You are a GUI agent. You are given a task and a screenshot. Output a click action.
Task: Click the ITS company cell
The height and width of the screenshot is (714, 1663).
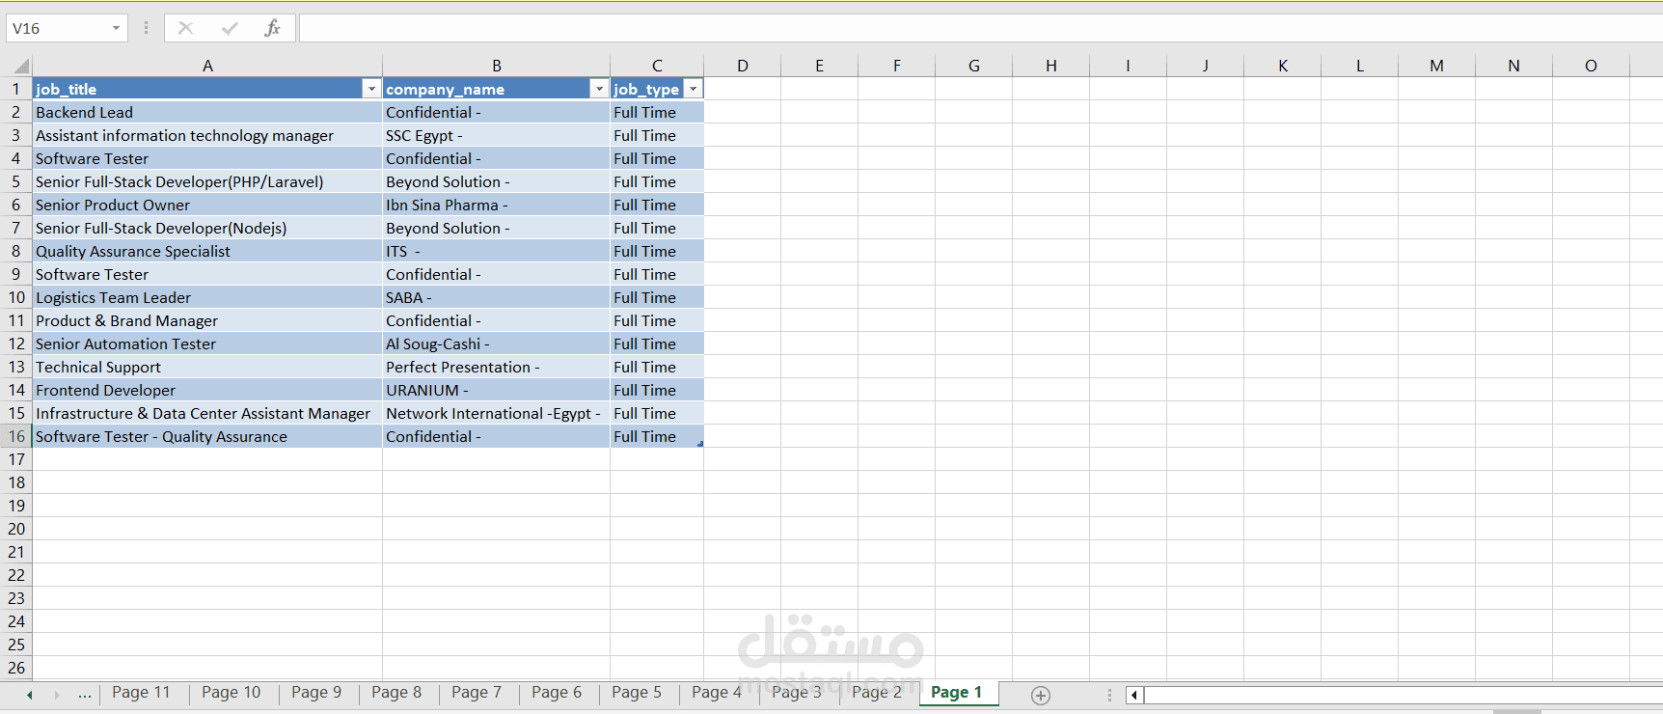click(497, 251)
